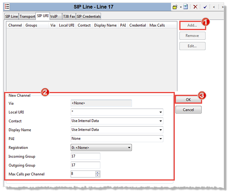Go to the next record with the > arrow

coord(222,7)
